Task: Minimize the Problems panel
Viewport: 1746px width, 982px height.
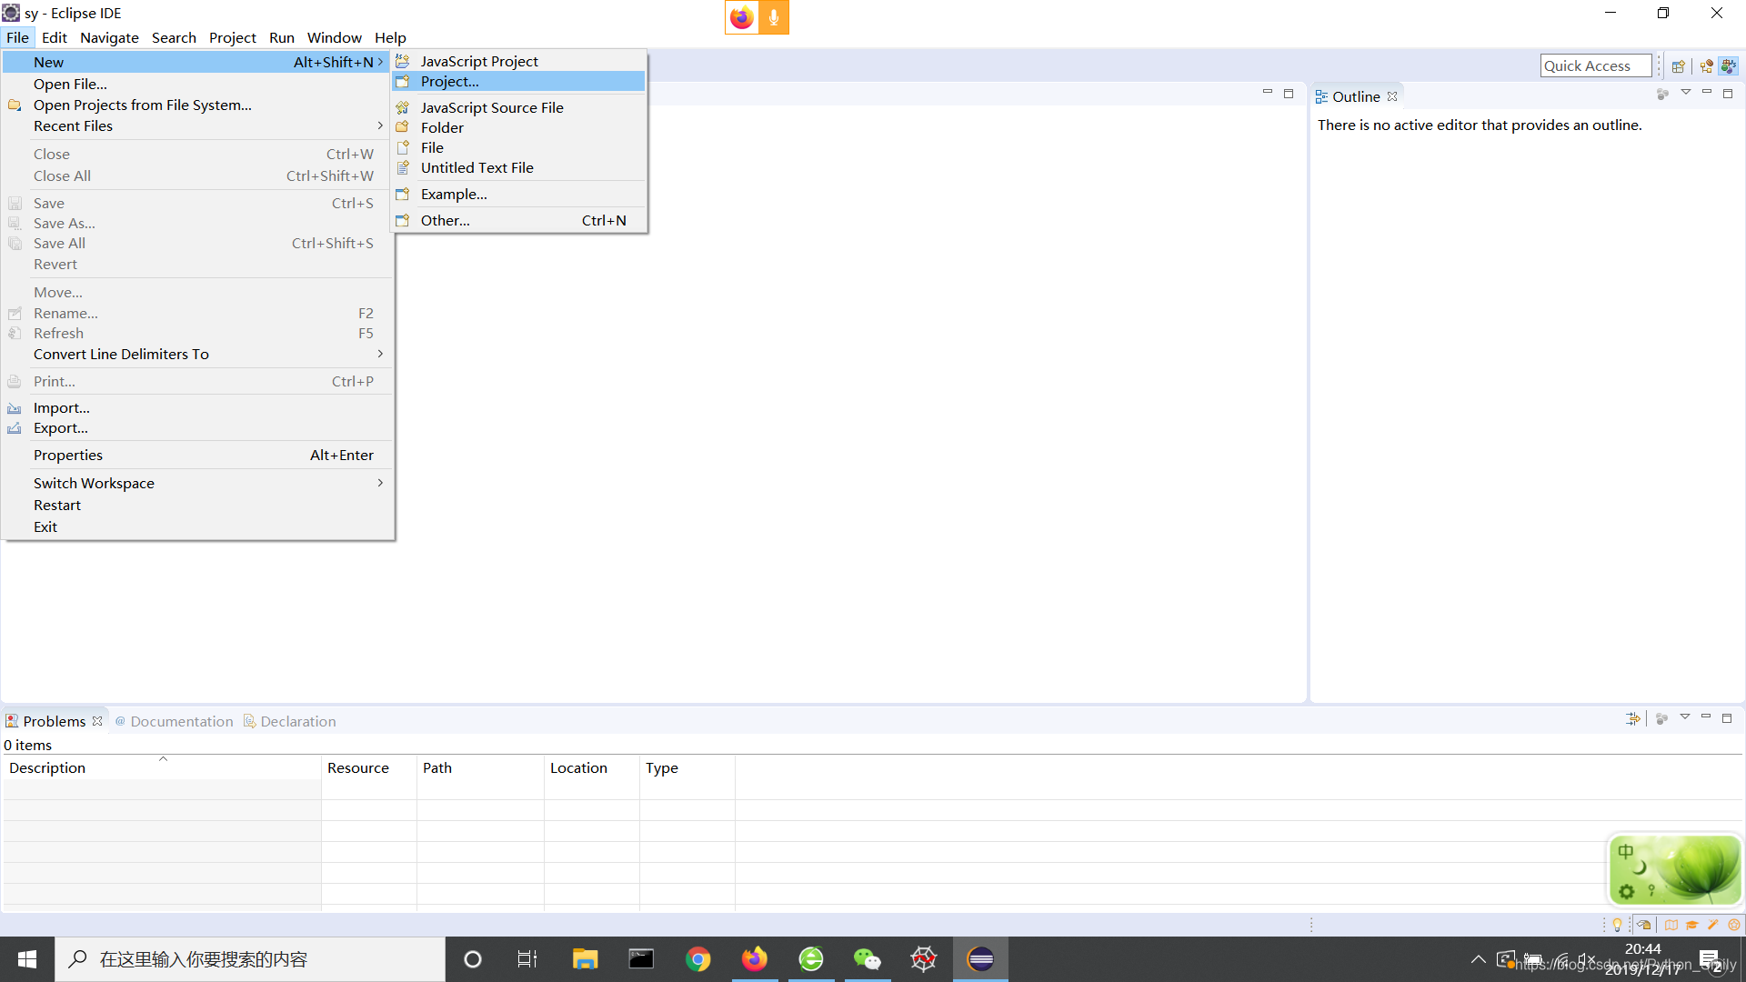Action: click(x=1706, y=717)
